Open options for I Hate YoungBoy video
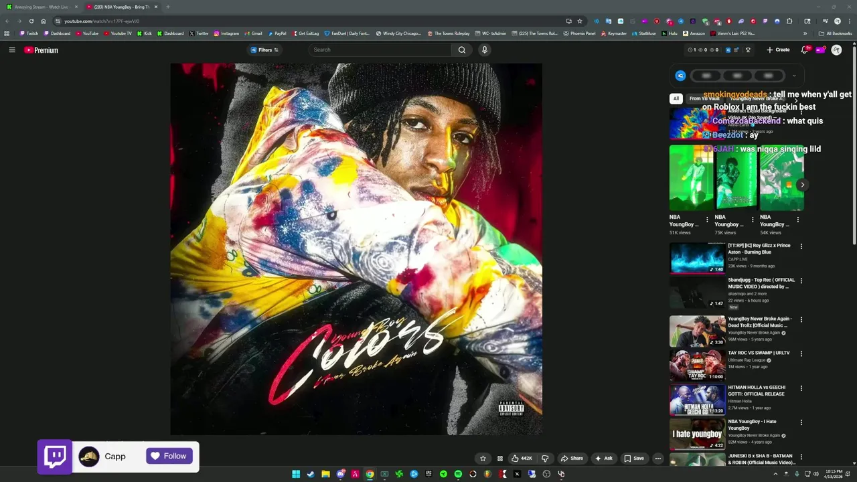The width and height of the screenshot is (857, 482). coord(801,422)
